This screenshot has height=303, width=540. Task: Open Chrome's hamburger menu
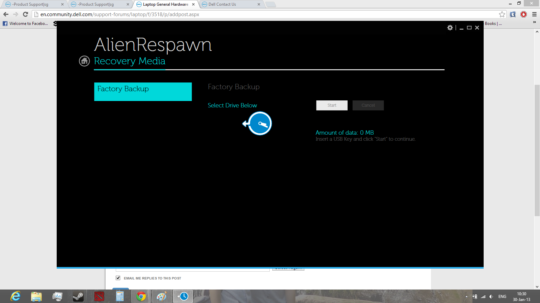[x=534, y=14]
